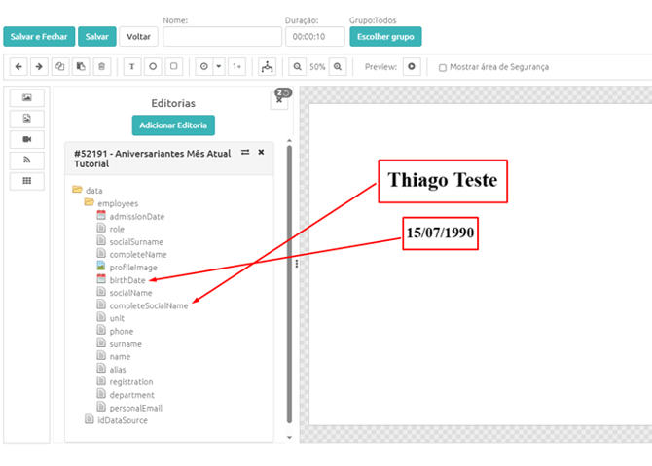652x466 pixels.
Task: Select completeSocialName field in the tree
Action: 149,305
